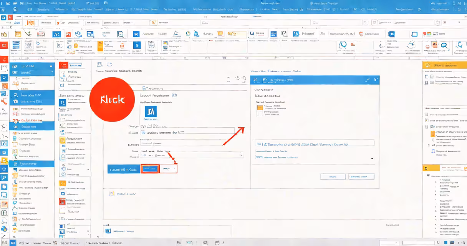This screenshot has height=246, width=467.
Task: Select the orange folder icon in the right dialog list
Action: tap(260, 108)
